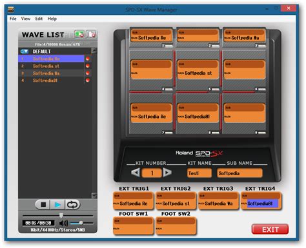Screen dimensions: 306x248
Task: Go to previous kit number arrow
Action: click(x=136, y=173)
